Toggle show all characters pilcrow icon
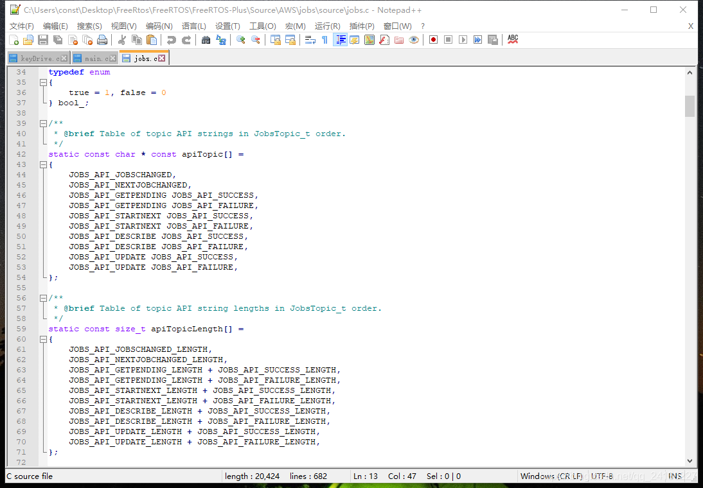This screenshot has height=488, width=703. (x=325, y=40)
